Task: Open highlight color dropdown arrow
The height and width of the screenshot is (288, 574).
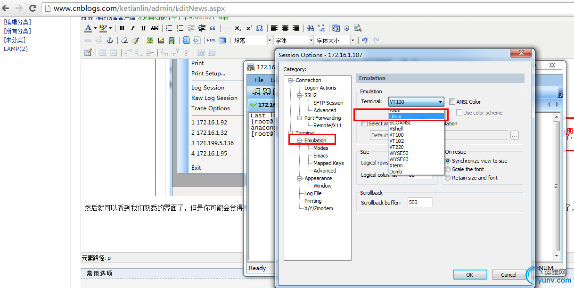Action: coord(110,28)
